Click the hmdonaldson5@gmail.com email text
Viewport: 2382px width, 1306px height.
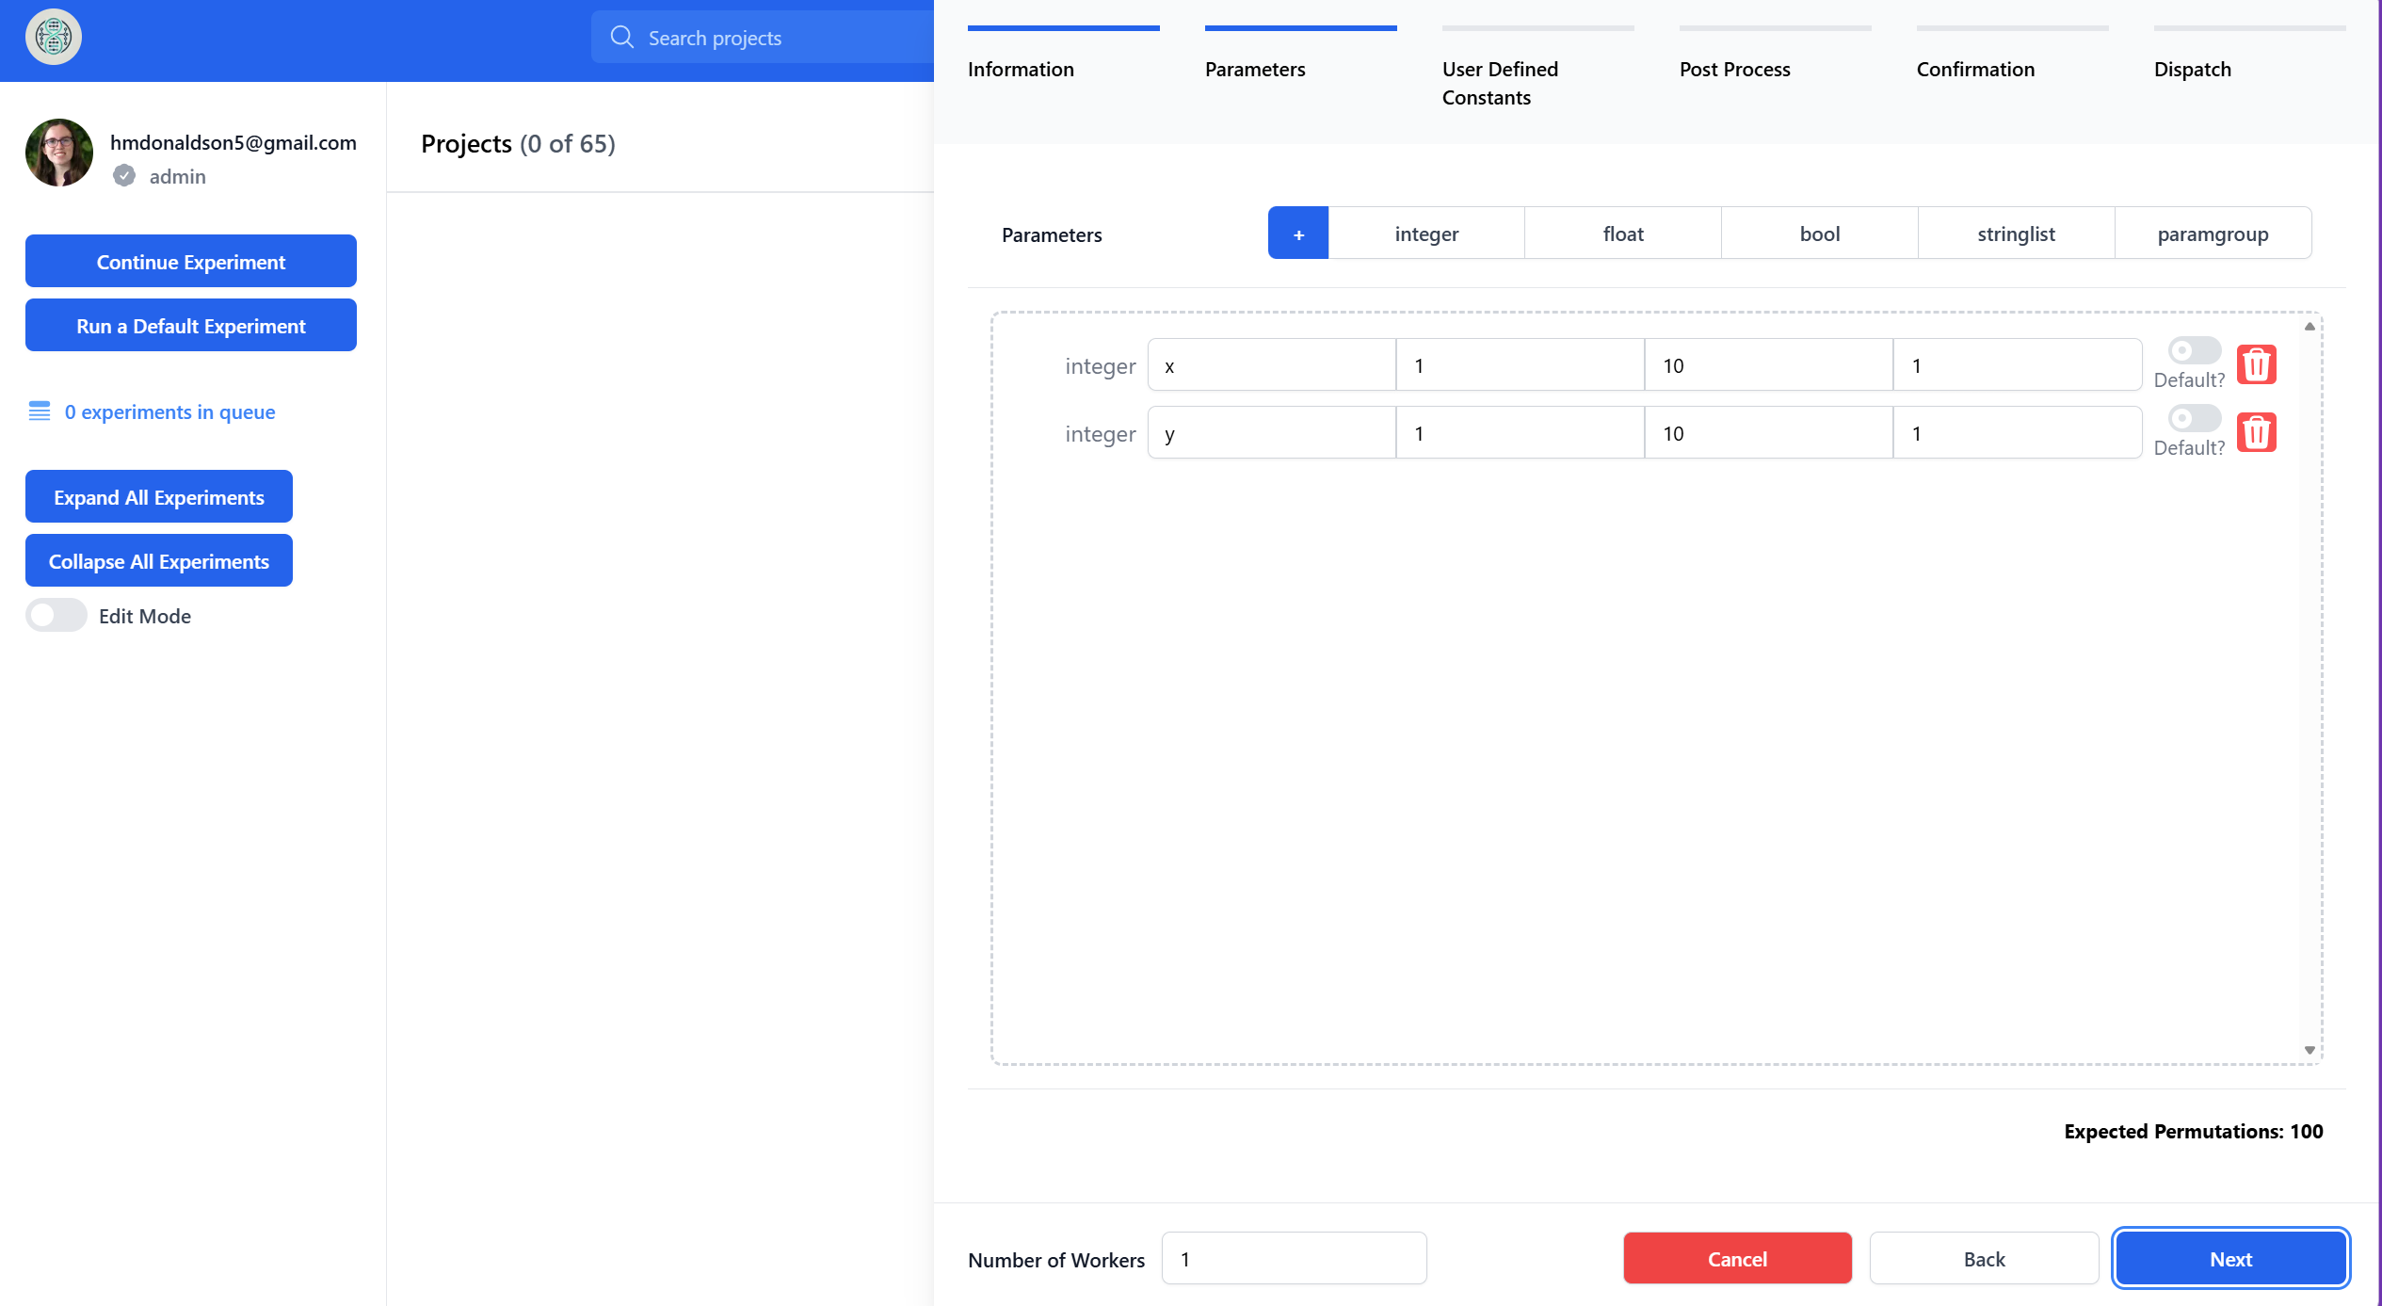tap(233, 142)
